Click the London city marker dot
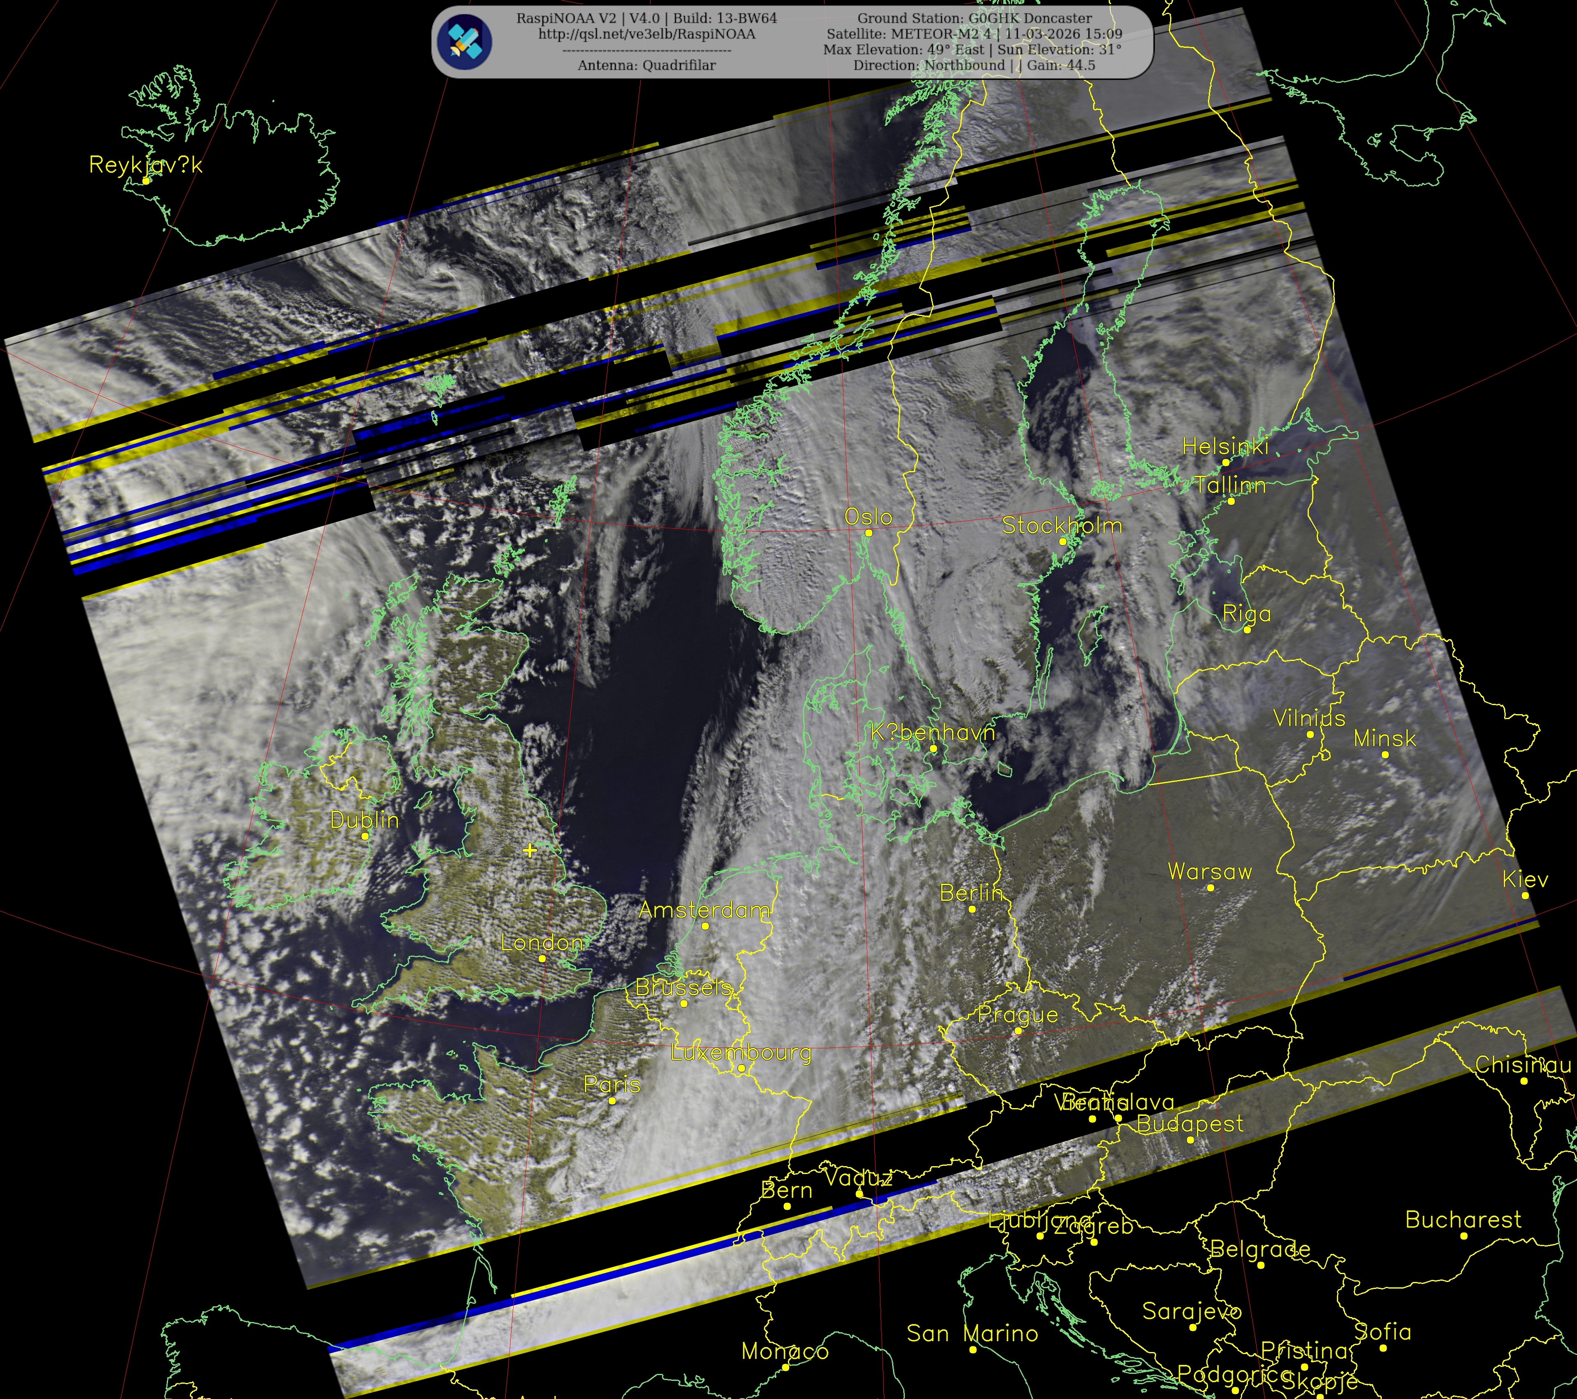The height and width of the screenshot is (1399, 1577). pyautogui.click(x=542, y=959)
